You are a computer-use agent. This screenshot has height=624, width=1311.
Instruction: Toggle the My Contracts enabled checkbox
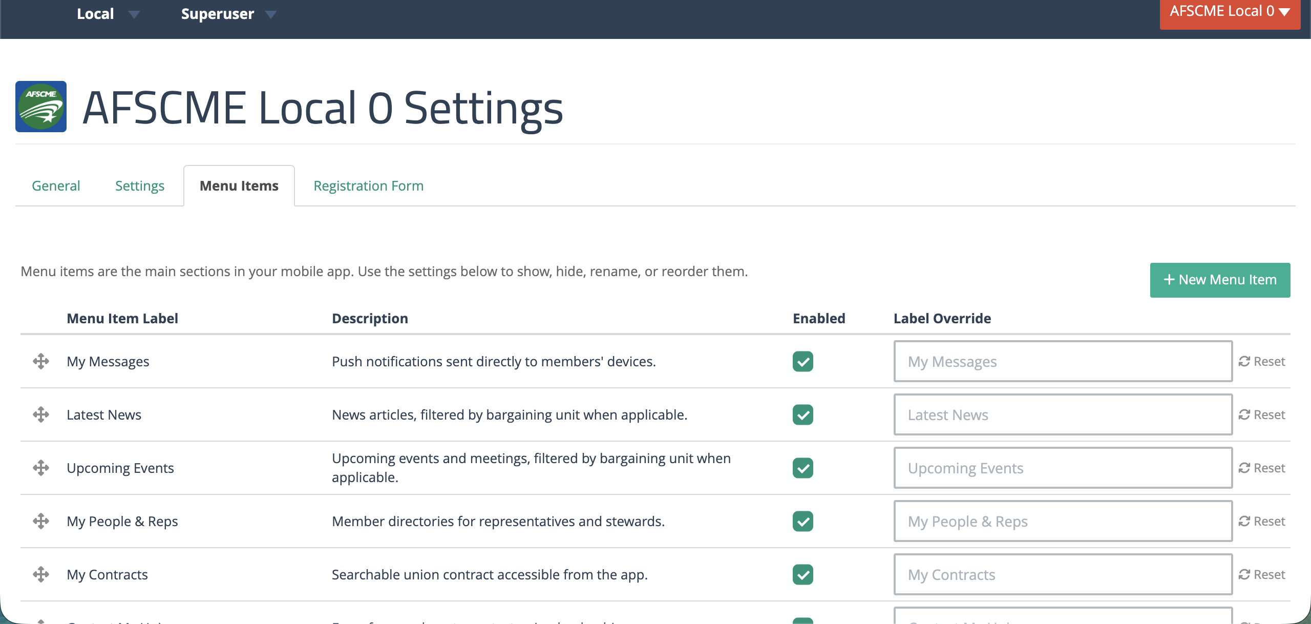(803, 574)
